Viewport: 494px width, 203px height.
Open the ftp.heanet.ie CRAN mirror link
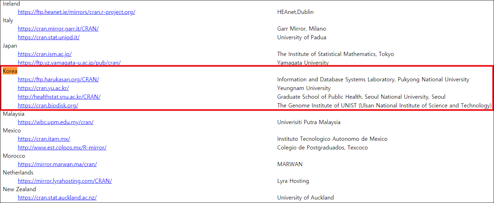(x=76, y=12)
